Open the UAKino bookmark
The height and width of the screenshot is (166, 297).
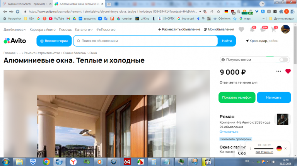tap(142, 18)
